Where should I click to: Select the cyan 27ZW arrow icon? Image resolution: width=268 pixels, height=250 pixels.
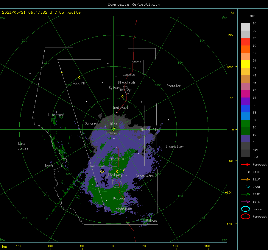245,187
